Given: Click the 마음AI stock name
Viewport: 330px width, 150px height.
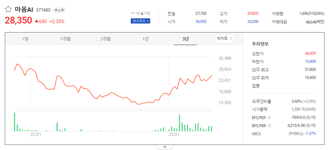Looking at the screenshot, I should click(24, 9).
